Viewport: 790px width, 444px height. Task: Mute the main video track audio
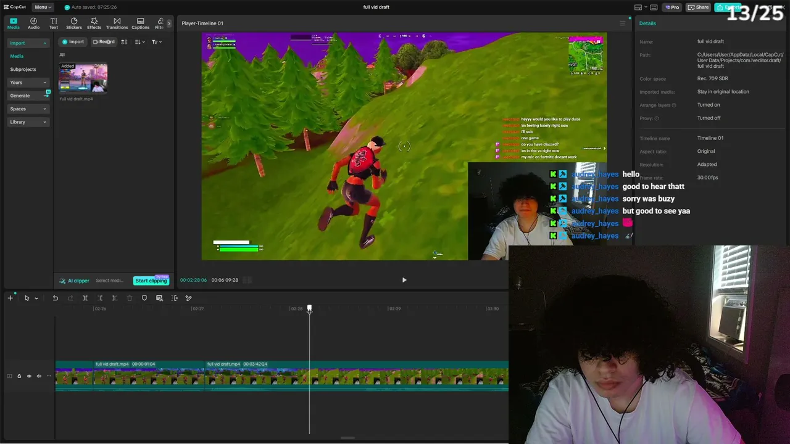tap(39, 376)
